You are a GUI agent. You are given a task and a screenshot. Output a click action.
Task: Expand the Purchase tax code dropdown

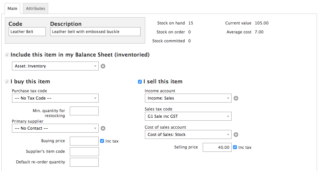(55, 98)
